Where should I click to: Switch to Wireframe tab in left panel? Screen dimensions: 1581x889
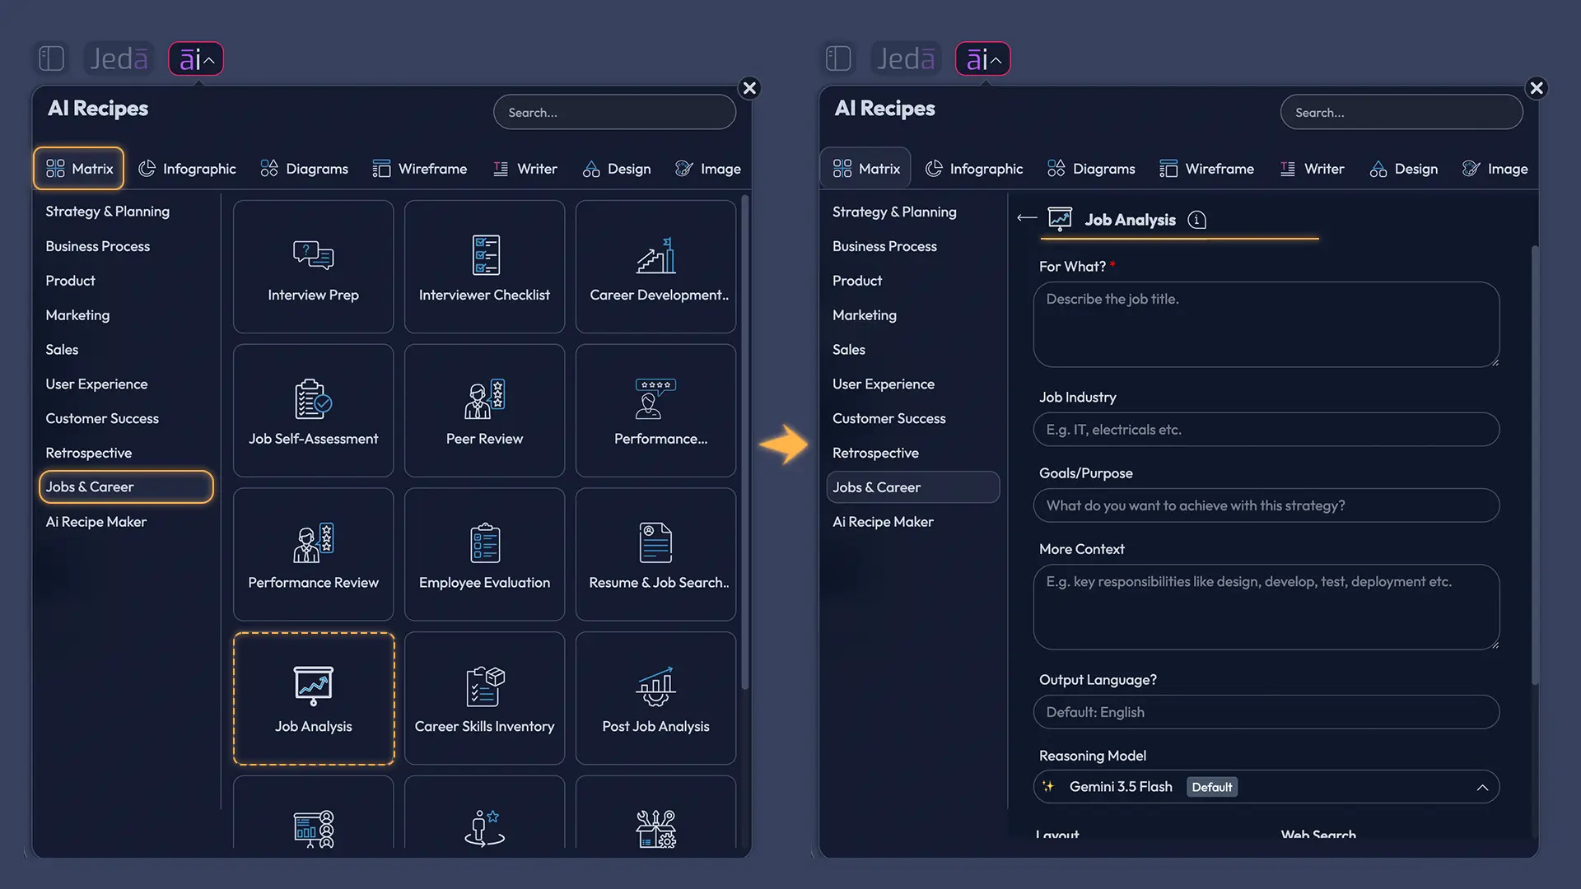click(420, 169)
